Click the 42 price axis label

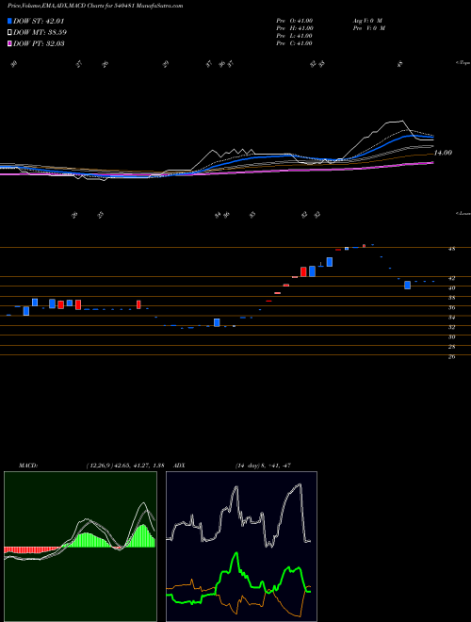[x=451, y=278]
